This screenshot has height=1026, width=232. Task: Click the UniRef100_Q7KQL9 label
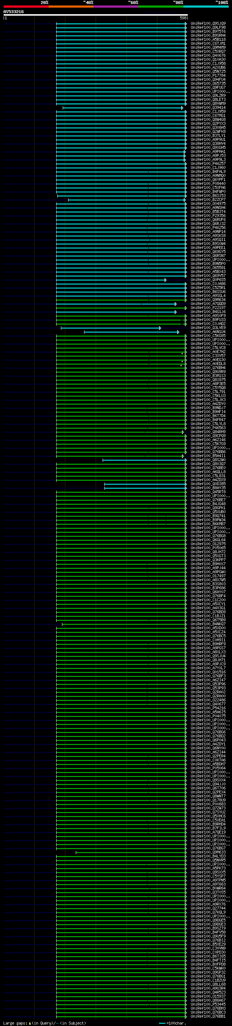[208, 912]
